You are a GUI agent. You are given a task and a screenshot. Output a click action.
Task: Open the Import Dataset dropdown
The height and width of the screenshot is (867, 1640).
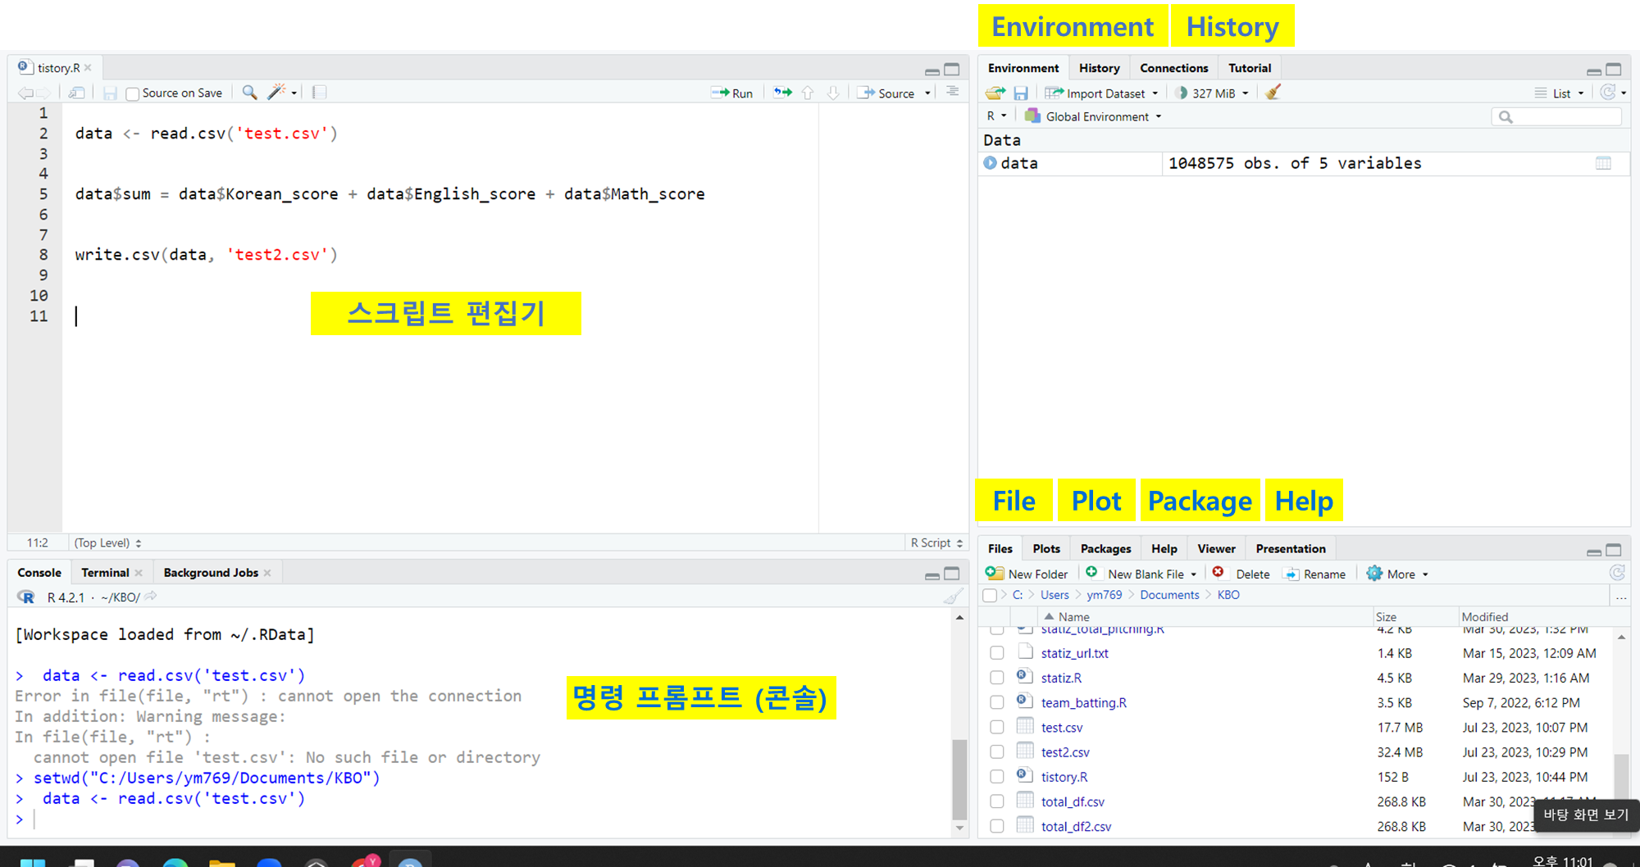click(x=1101, y=93)
